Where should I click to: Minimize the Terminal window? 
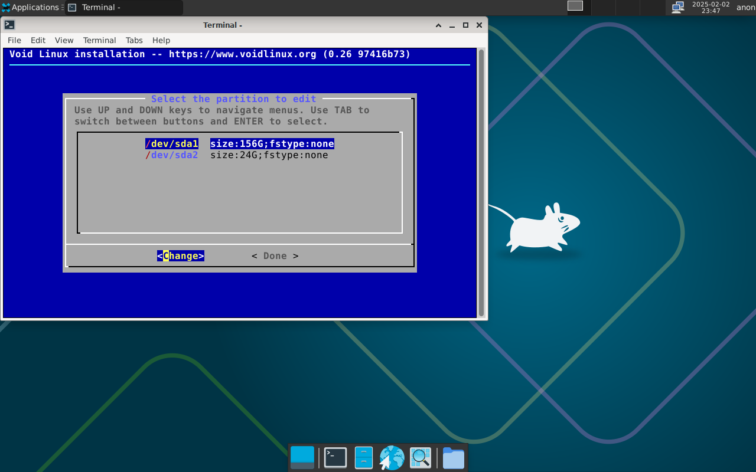pos(452,25)
